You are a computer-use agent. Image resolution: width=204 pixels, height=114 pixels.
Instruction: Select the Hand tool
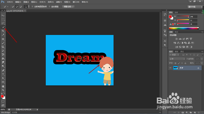pyautogui.click(x=3, y=86)
